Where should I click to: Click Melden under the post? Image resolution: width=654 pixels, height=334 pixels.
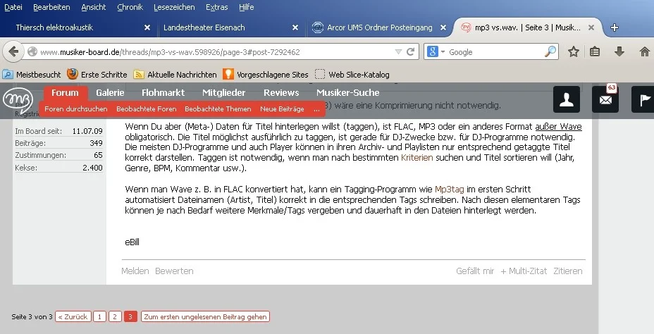pyautogui.click(x=135, y=271)
